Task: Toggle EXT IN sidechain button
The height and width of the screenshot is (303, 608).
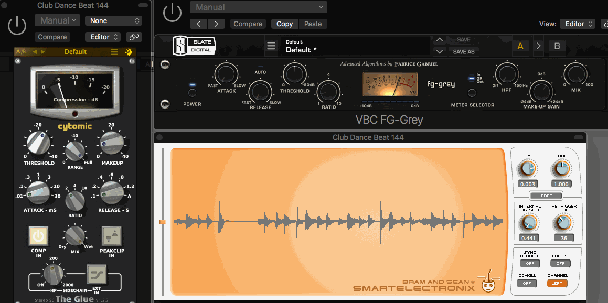Action: pyautogui.click(x=96, y=275)
